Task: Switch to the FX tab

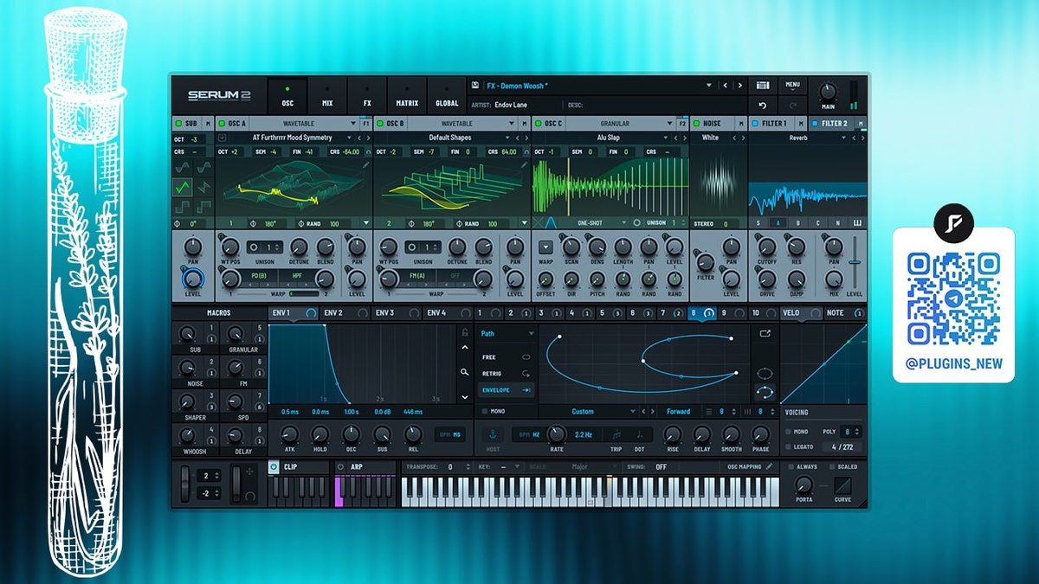Action: (x=367, y=95)
